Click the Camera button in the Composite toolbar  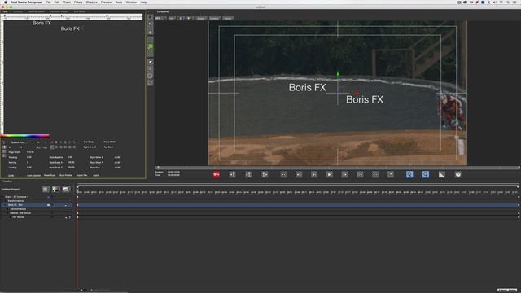click(214, 18)
